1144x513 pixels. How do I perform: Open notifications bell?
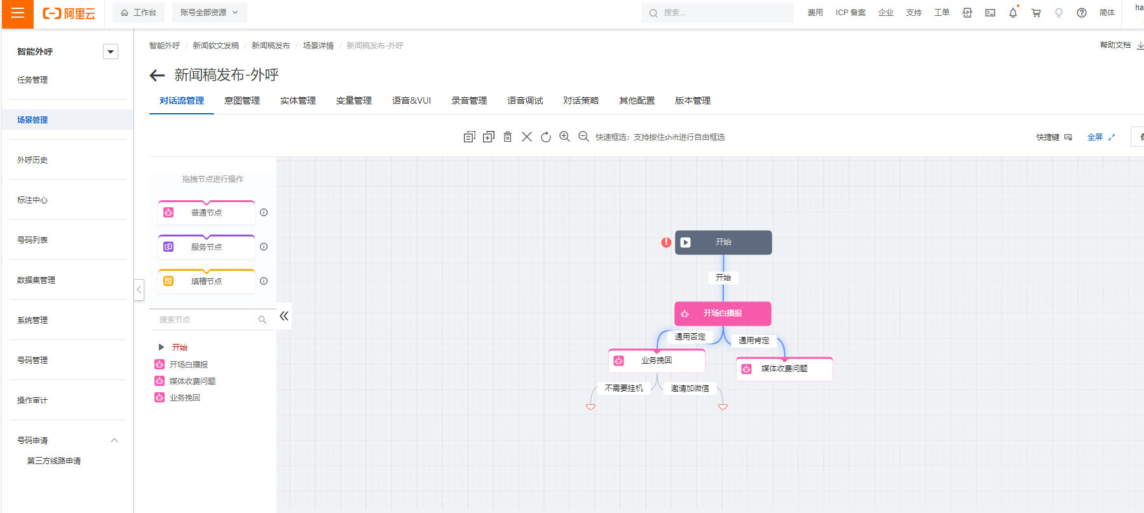click(x=1013, y=13)
